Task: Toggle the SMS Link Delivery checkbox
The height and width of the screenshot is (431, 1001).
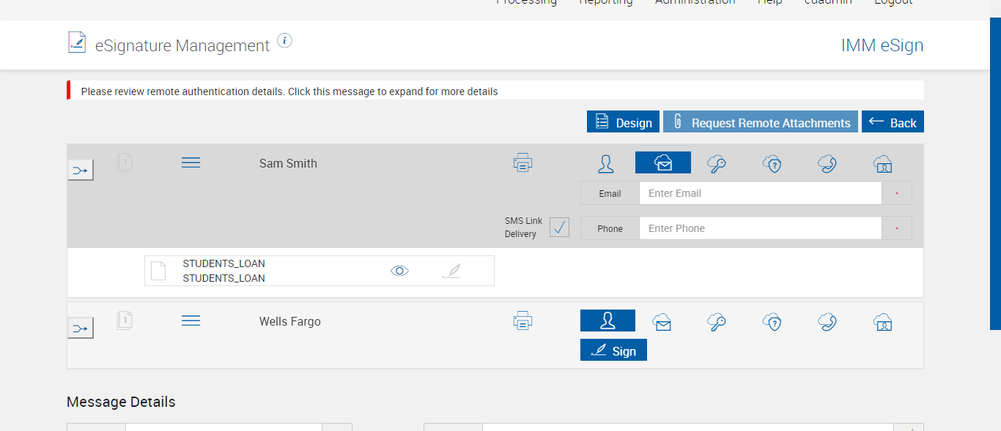Action: 559,228
